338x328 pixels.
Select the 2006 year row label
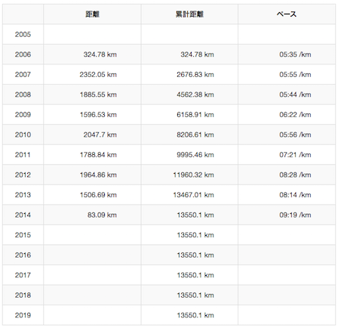23,54
